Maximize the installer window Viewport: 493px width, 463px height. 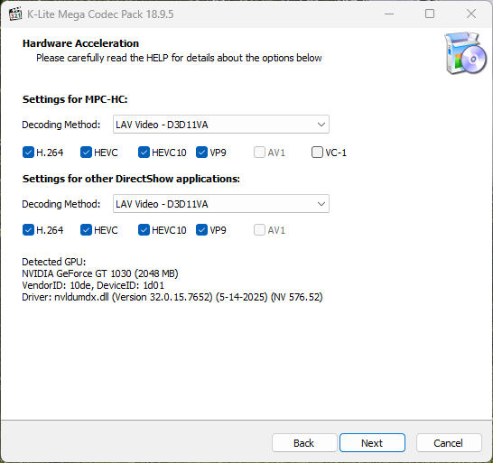point(430,14)
